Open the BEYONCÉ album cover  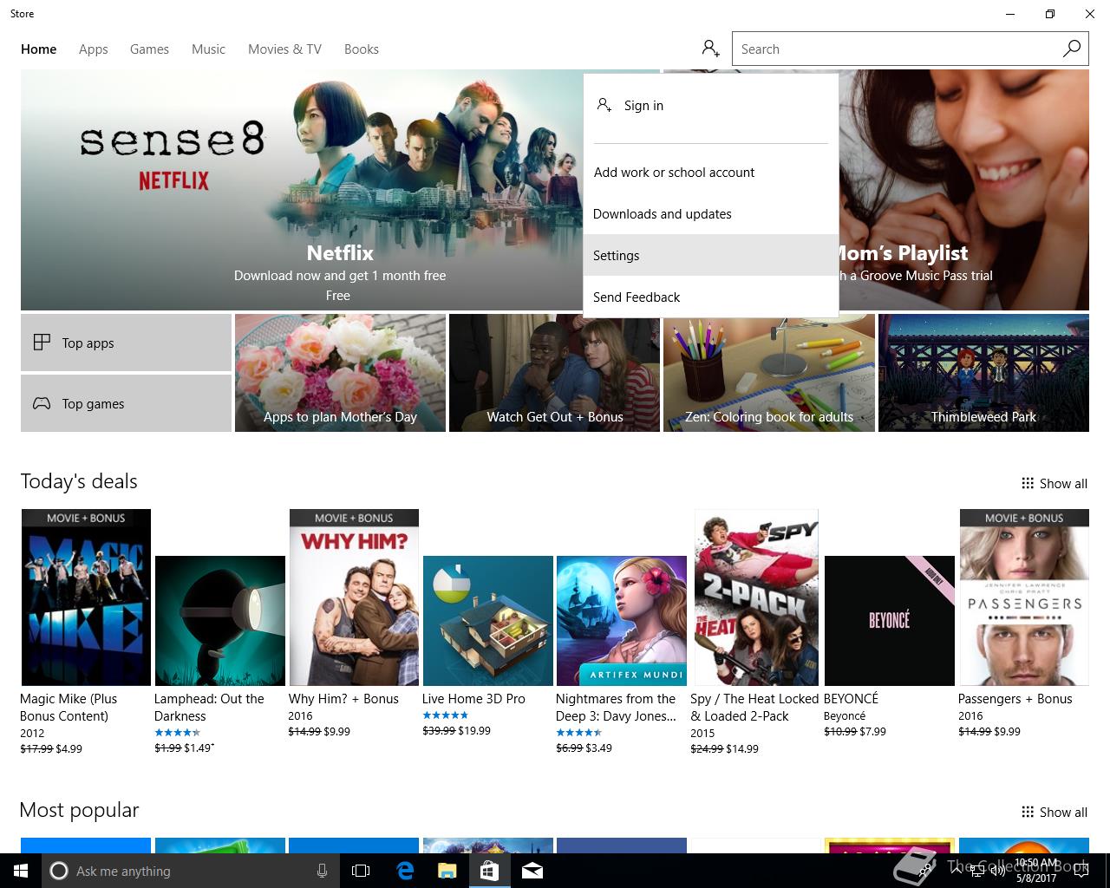coord(890,621)
